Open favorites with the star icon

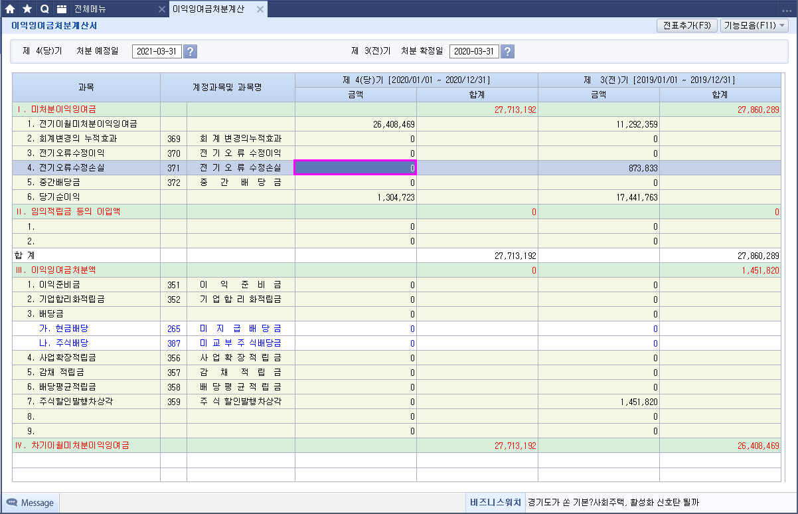point(27,9)
